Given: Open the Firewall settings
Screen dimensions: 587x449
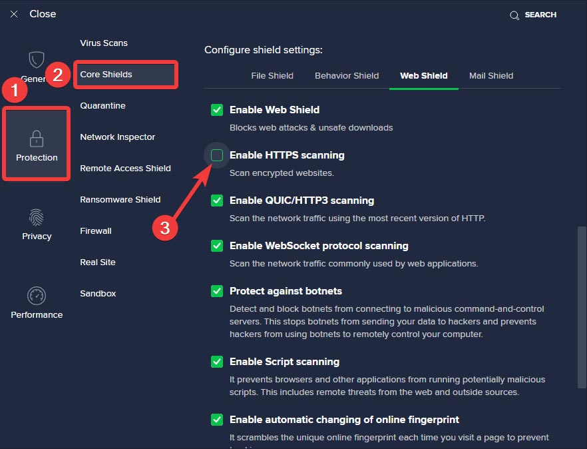Looking at the screenshot, I should click(x=95, y=230).
